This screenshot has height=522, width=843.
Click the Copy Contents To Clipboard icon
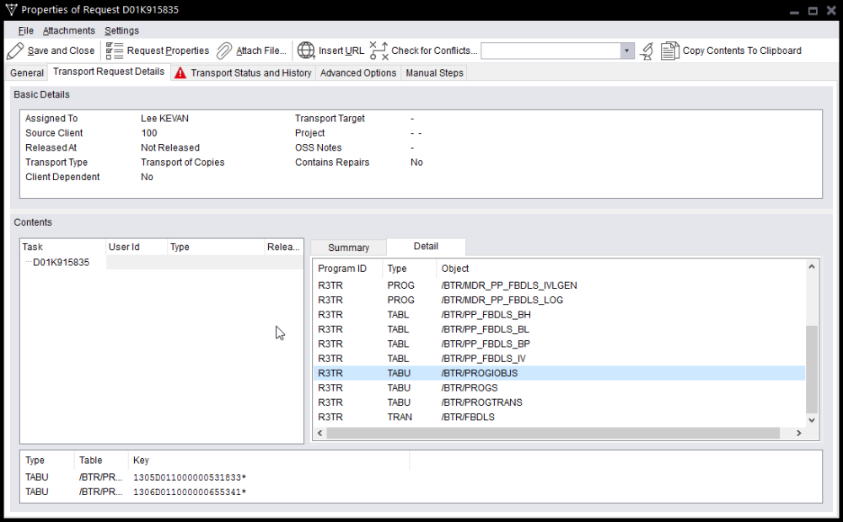(x=670, y=51)
